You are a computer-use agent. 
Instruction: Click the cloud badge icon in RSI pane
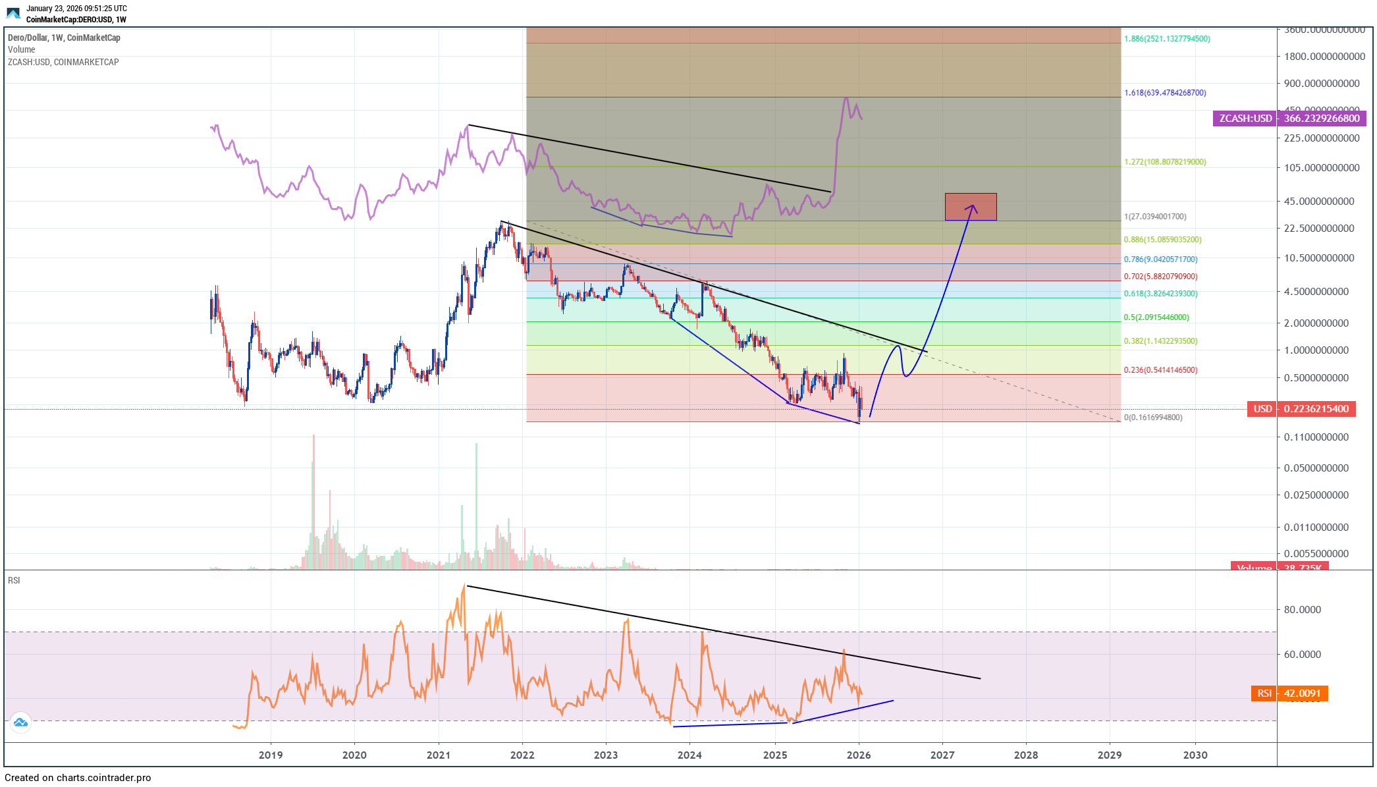coord(20,722)
